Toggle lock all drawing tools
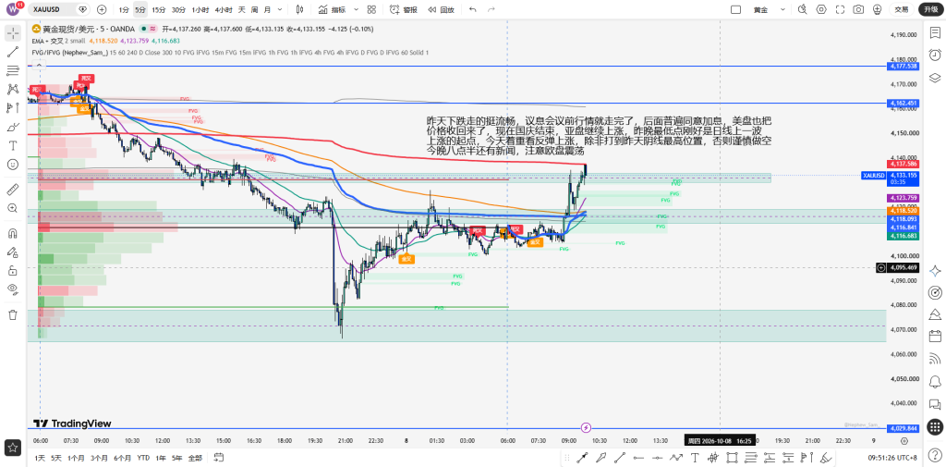Viewport: 946px width, 467px height. click(x=12, y=271)
